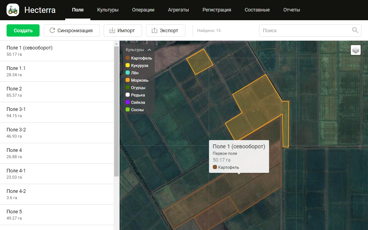This screenshot has width=368, height=230.
Task: Switch to the Операции tab
Action: click(x=143, y=10)
